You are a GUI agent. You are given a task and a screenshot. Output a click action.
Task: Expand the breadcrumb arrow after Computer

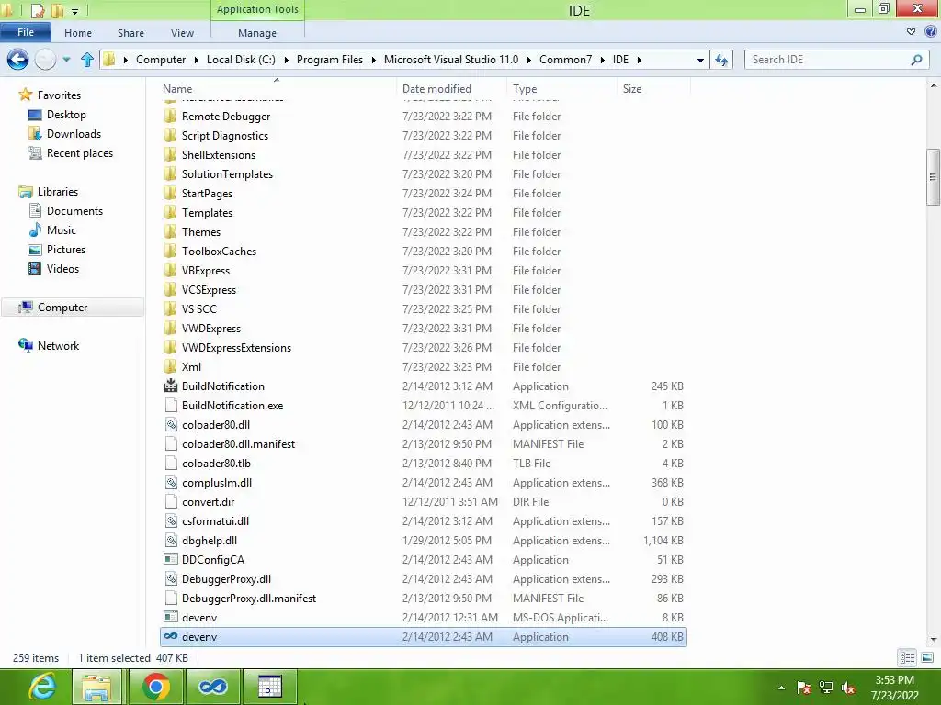tap(197, 60)
